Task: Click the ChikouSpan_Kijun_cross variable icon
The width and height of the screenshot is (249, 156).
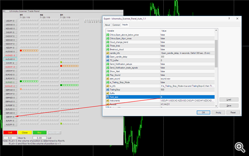Action: tap(108, 38)
